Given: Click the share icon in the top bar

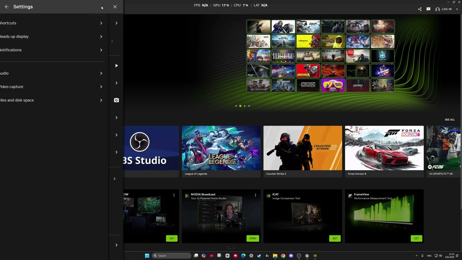Looking at the screenshot, I should click(x=420, y=9).
